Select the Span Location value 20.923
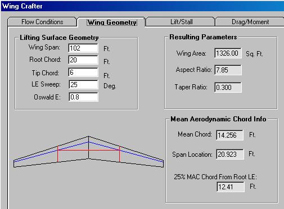This screenshot has width=284, height=209. point(230,155)
